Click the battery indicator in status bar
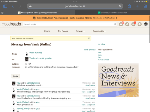 pos(147,1)
